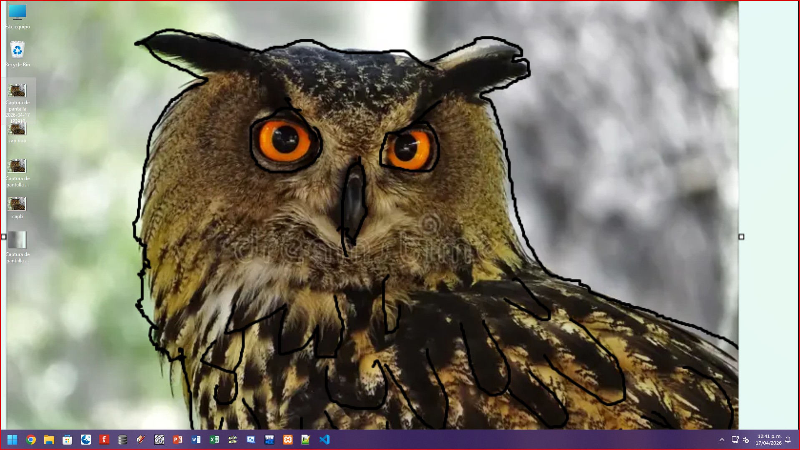Viewport: 800px width, 450px height.
Task: Click the red 'f' app taskbar icon
Action: point(104,440)
